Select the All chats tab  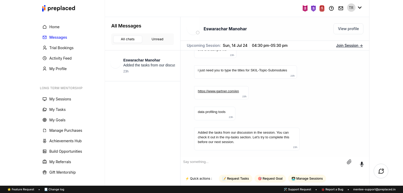pos(128,39)
